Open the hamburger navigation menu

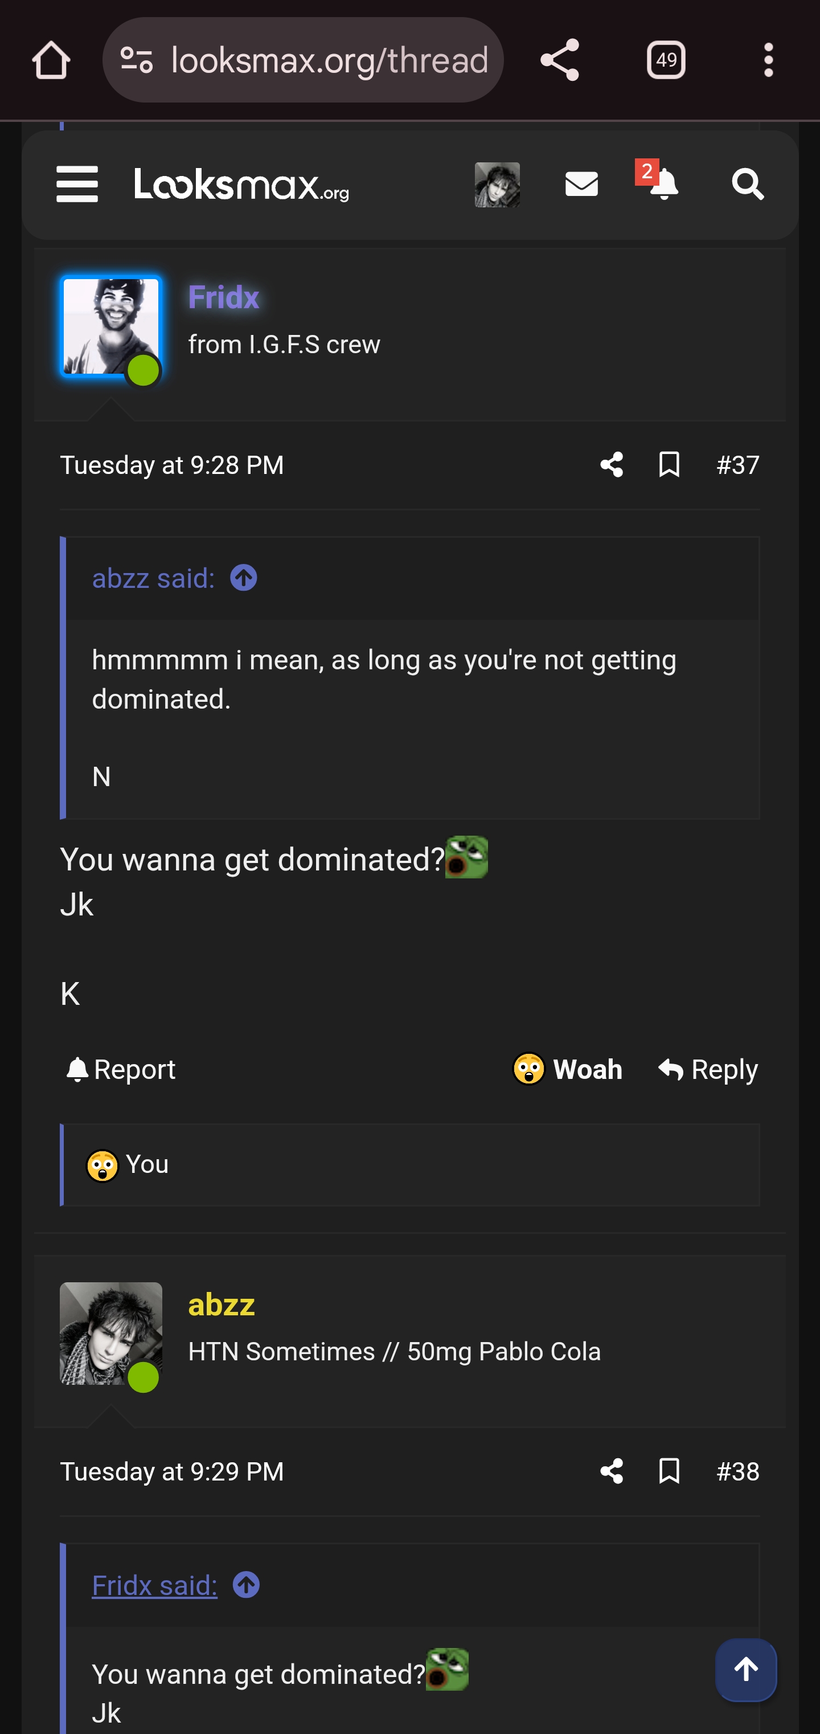(77, 185)
